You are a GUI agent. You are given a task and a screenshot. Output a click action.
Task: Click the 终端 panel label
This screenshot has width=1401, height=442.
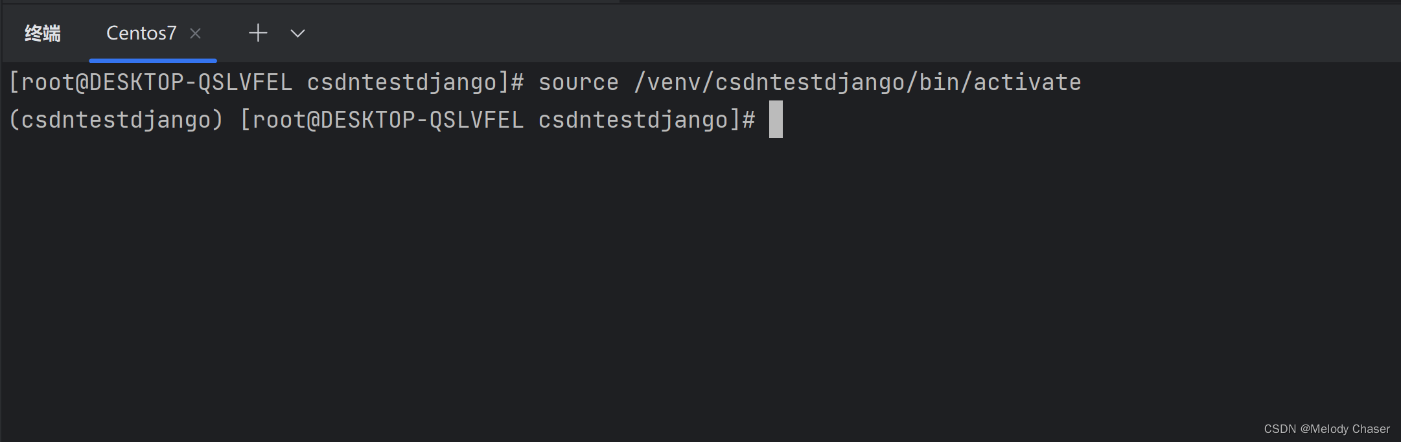[41, 33]
